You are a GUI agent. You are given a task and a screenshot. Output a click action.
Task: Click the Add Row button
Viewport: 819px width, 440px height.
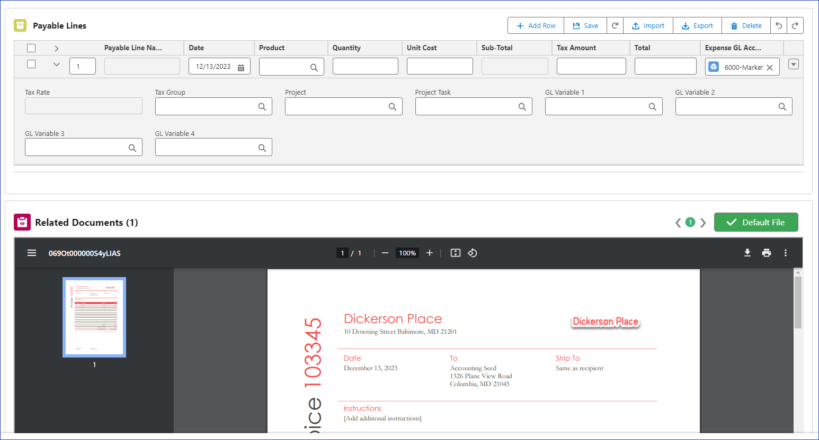point(536,25)
